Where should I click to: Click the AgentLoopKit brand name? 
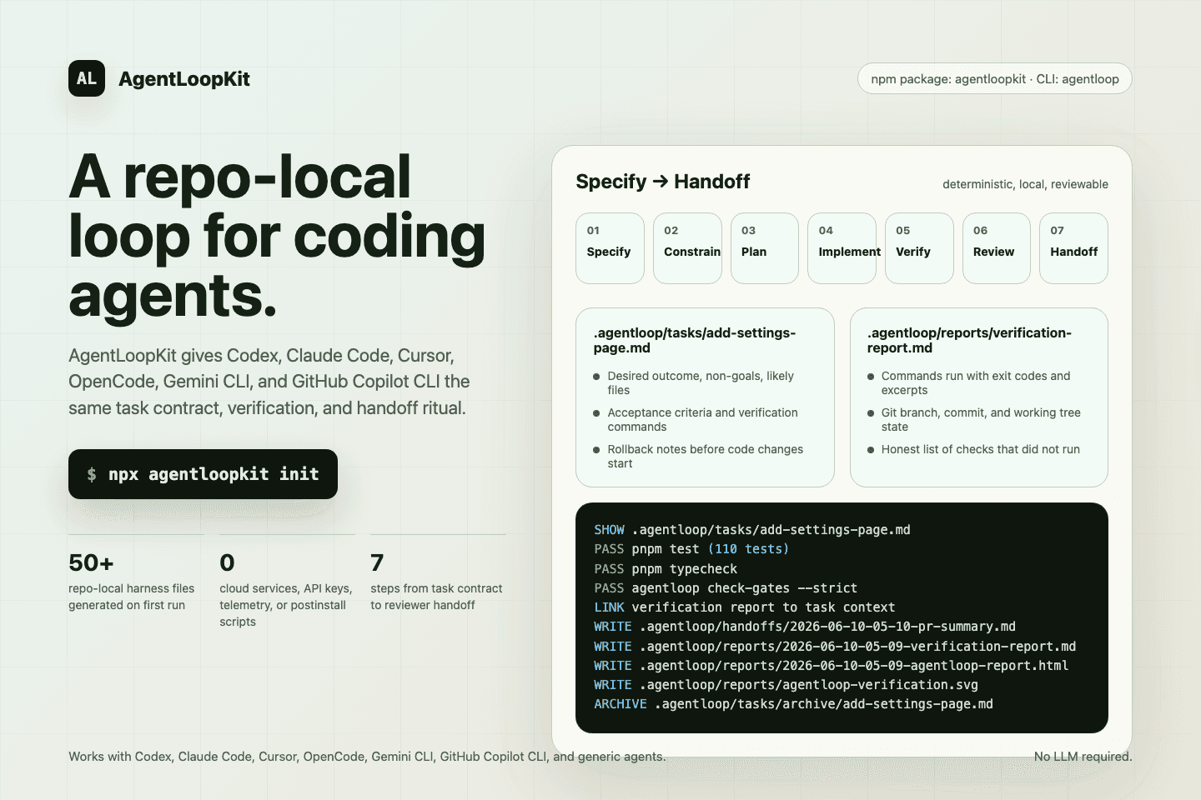click(x=184, y=79)
